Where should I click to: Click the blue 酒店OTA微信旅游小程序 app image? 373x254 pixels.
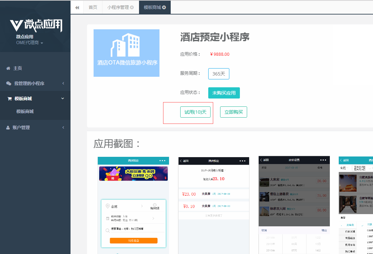(x=126, y=53)
